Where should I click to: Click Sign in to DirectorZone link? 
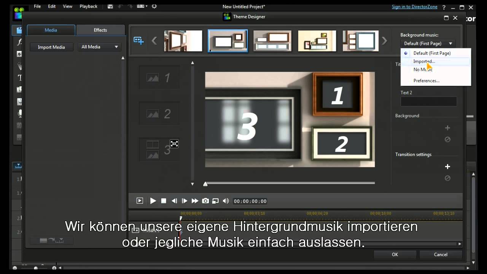[x=415, y=7]
